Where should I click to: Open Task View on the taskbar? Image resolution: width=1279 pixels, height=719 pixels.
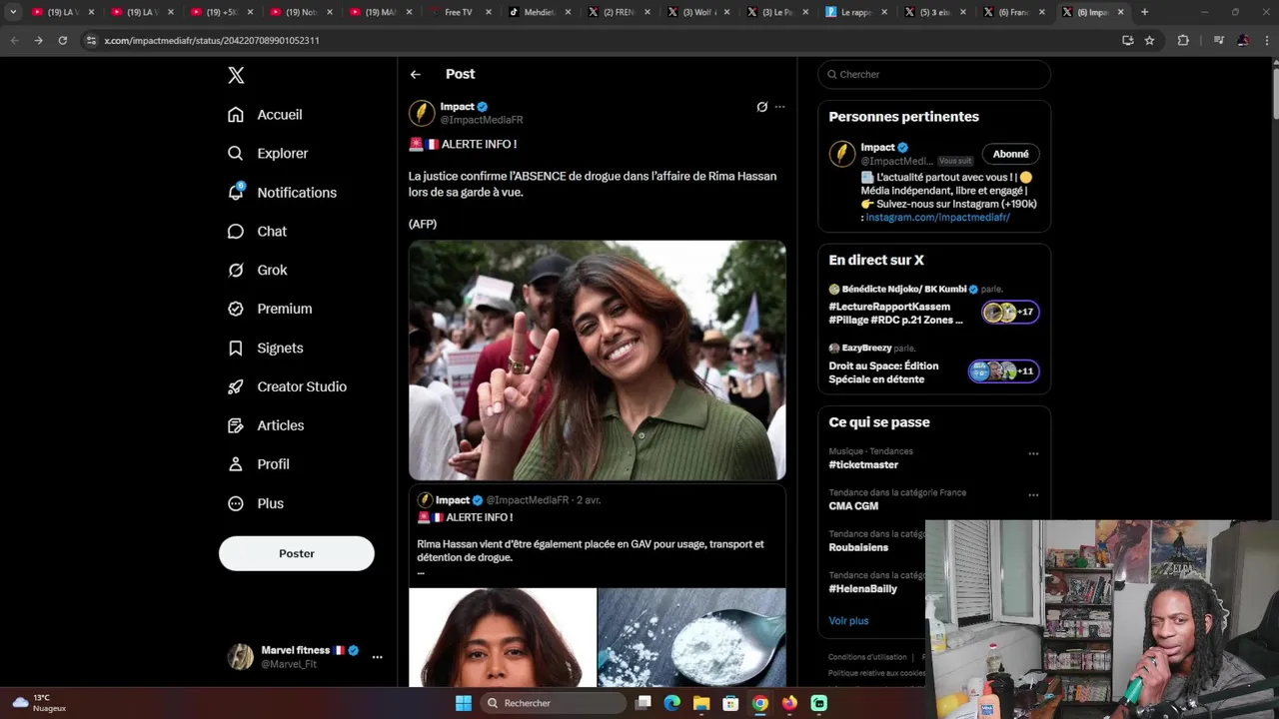(643, 703)
